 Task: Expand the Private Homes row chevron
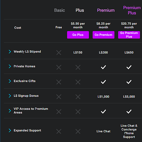[10, 66]
